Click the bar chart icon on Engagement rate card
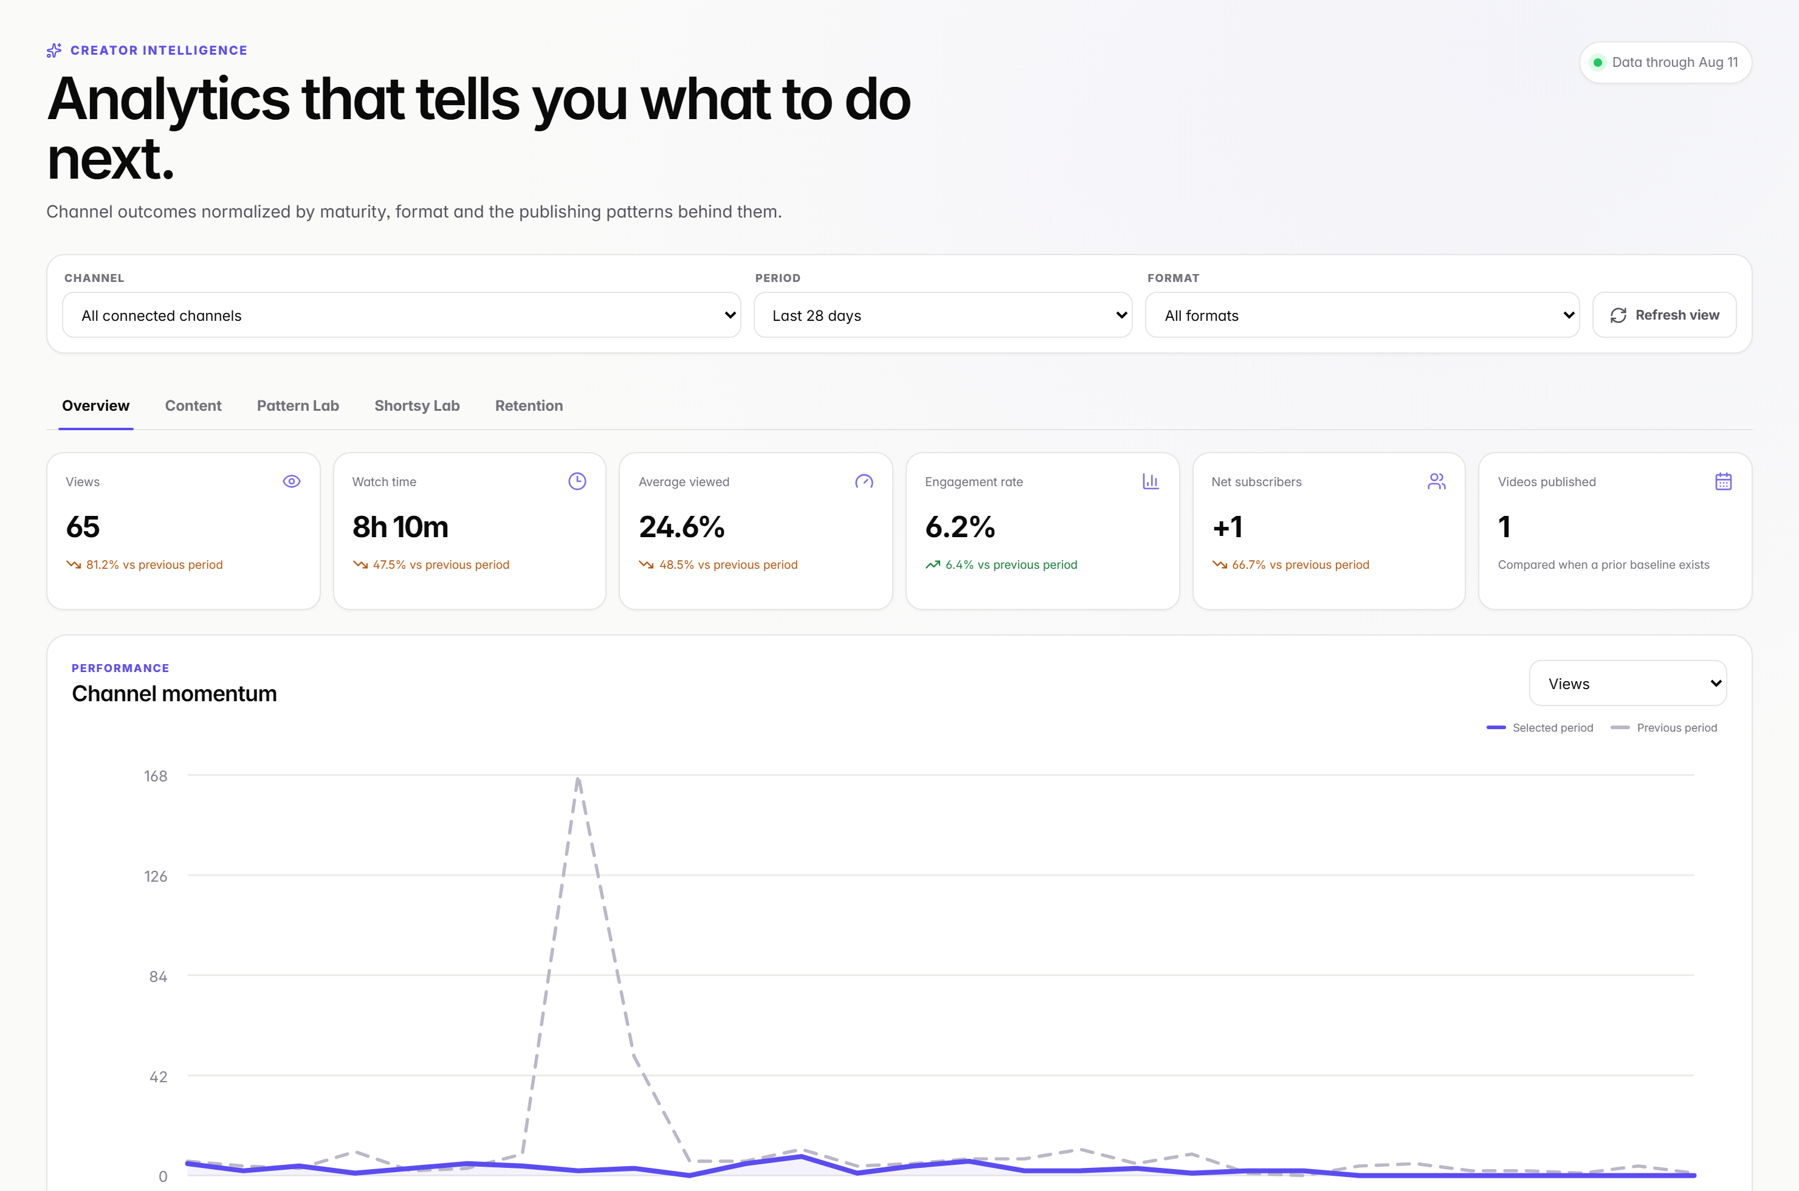 pyautogui.click(x=1150, y=481)
